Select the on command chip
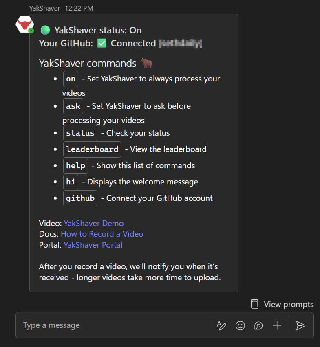This screenshot has height=347, width=320. [x=70, y=79]
